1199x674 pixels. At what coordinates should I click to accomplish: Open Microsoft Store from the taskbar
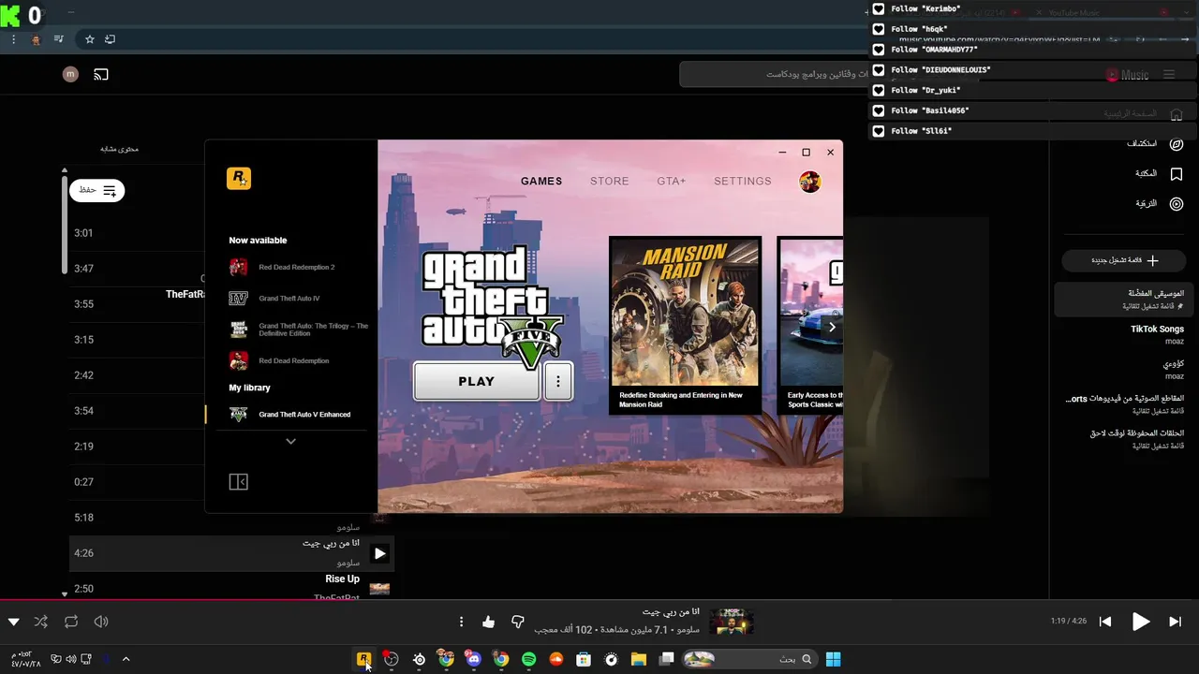[x=584, y=659]
